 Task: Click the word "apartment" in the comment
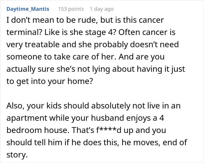coord(27,118)
